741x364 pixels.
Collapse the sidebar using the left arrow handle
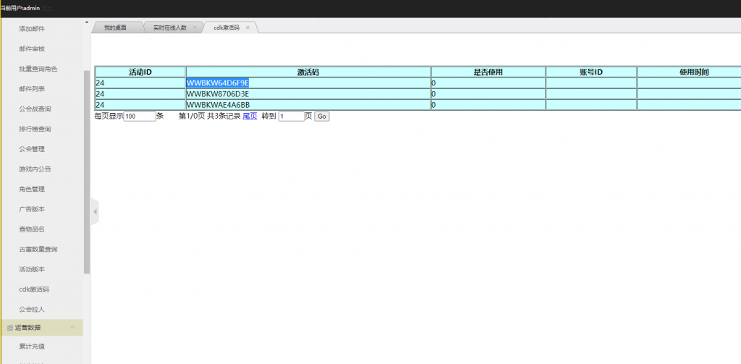coord(95,211)
